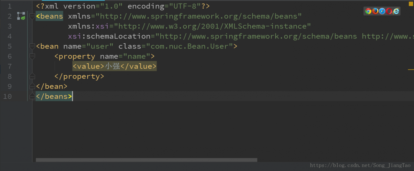
Task: Open preview in Safari browser
Action: pos(382,11)
